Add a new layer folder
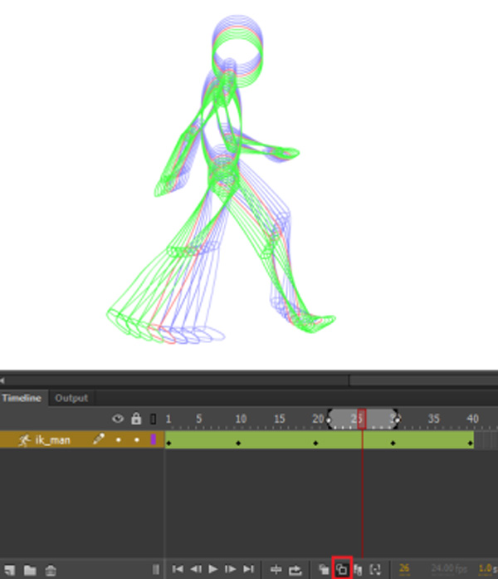This screenshot has height=579, width=498. click(30, 570)
